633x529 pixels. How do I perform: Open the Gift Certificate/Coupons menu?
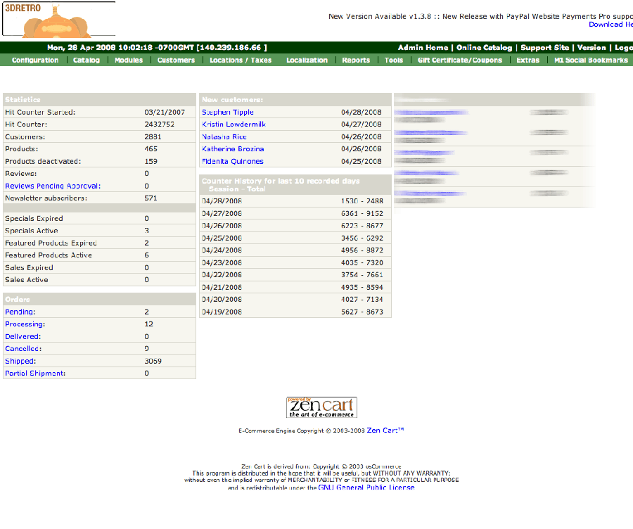[460, 60]
